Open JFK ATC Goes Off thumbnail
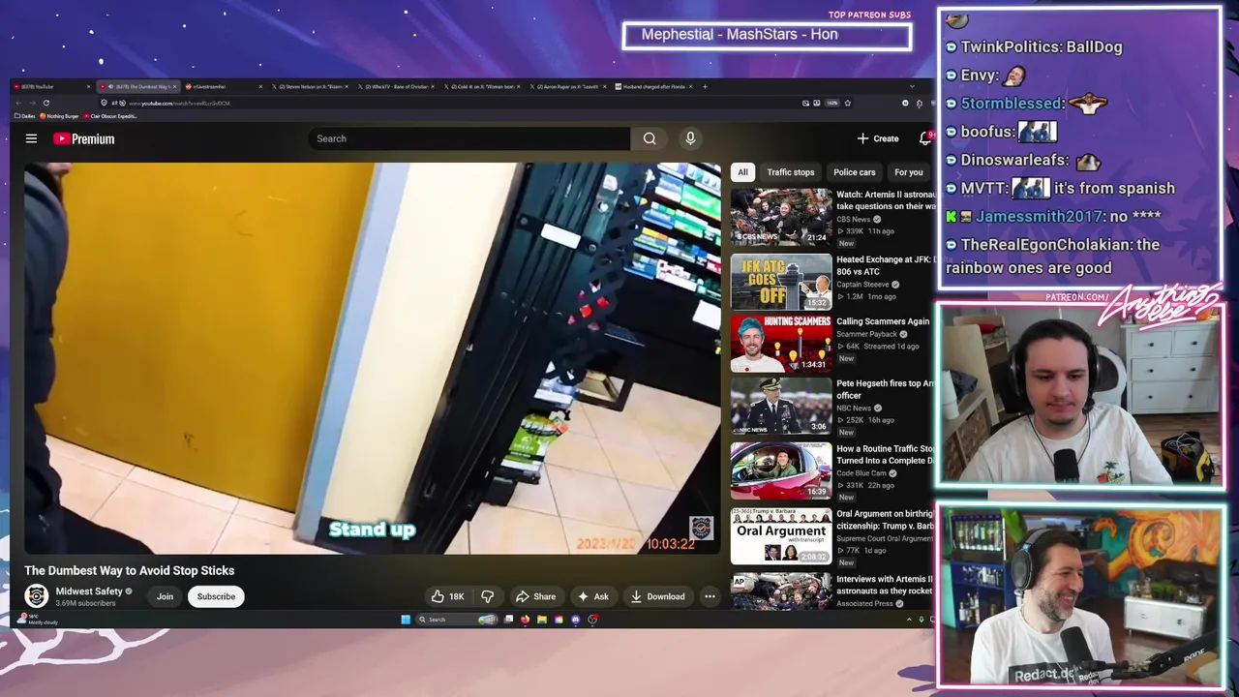Screen dimensions: 1239x697 781,282
